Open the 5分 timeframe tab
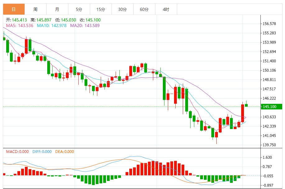This screenshot has width=285, height=189. point(79,9)
